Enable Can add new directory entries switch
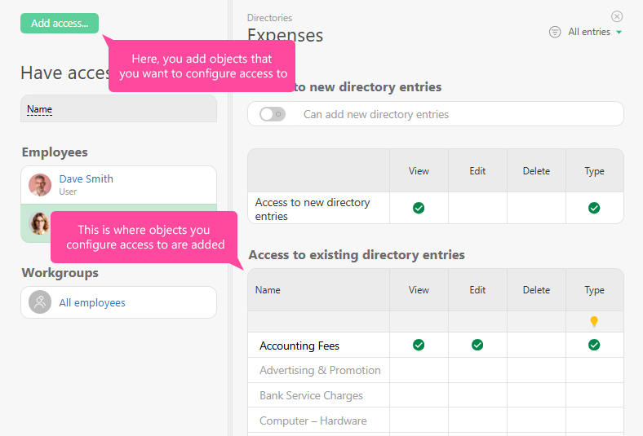 272,114
